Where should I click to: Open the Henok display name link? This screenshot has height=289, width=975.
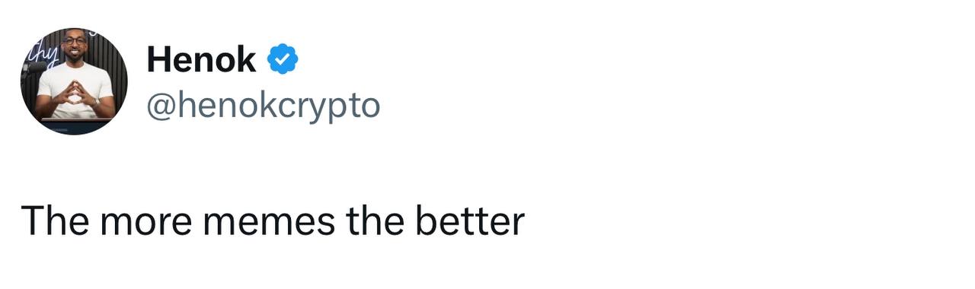point(201,59)
